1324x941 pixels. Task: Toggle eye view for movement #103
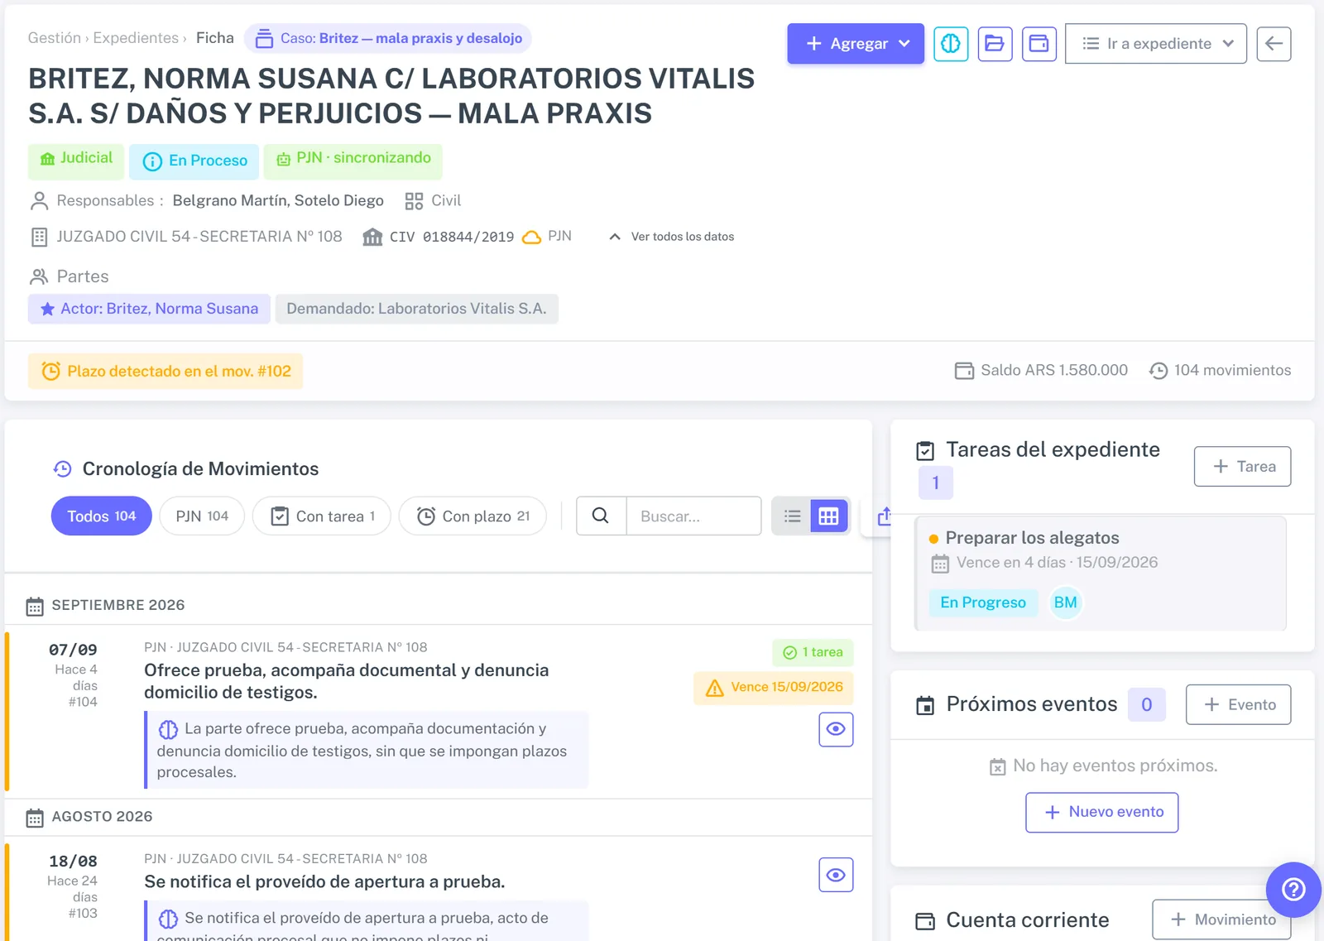(836, 875)
